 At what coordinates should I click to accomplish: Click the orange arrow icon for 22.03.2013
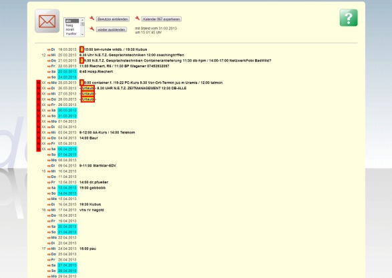point(49,67)
